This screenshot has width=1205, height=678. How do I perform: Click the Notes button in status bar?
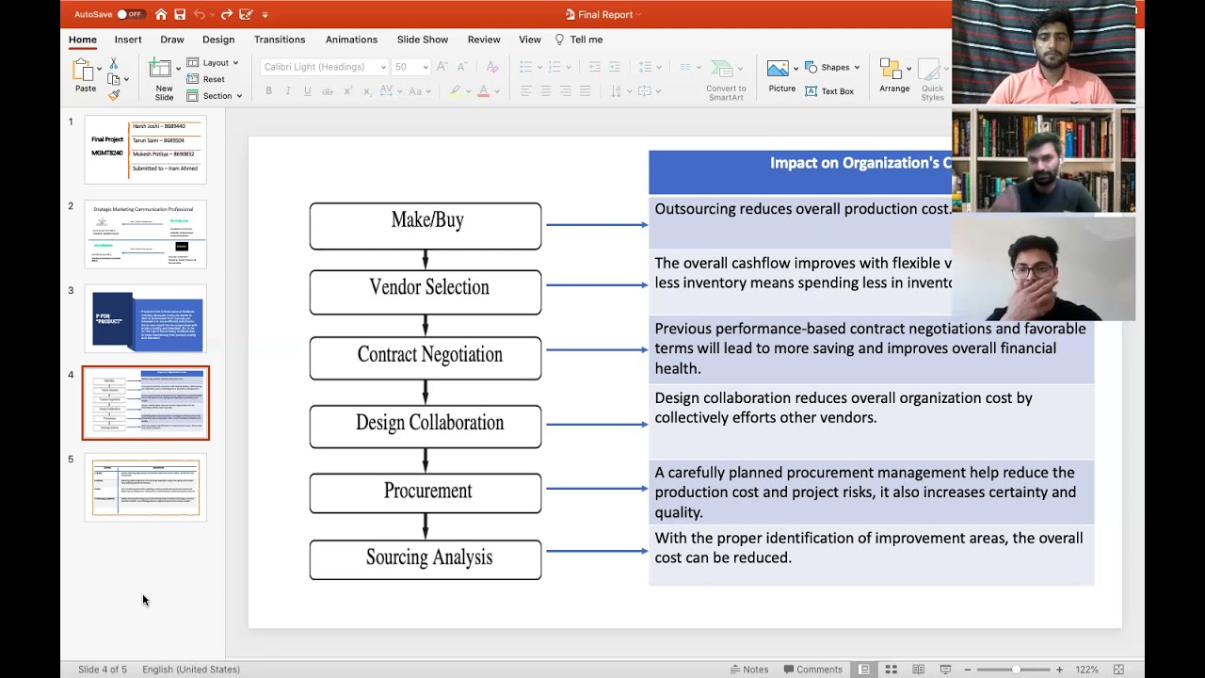749,670
